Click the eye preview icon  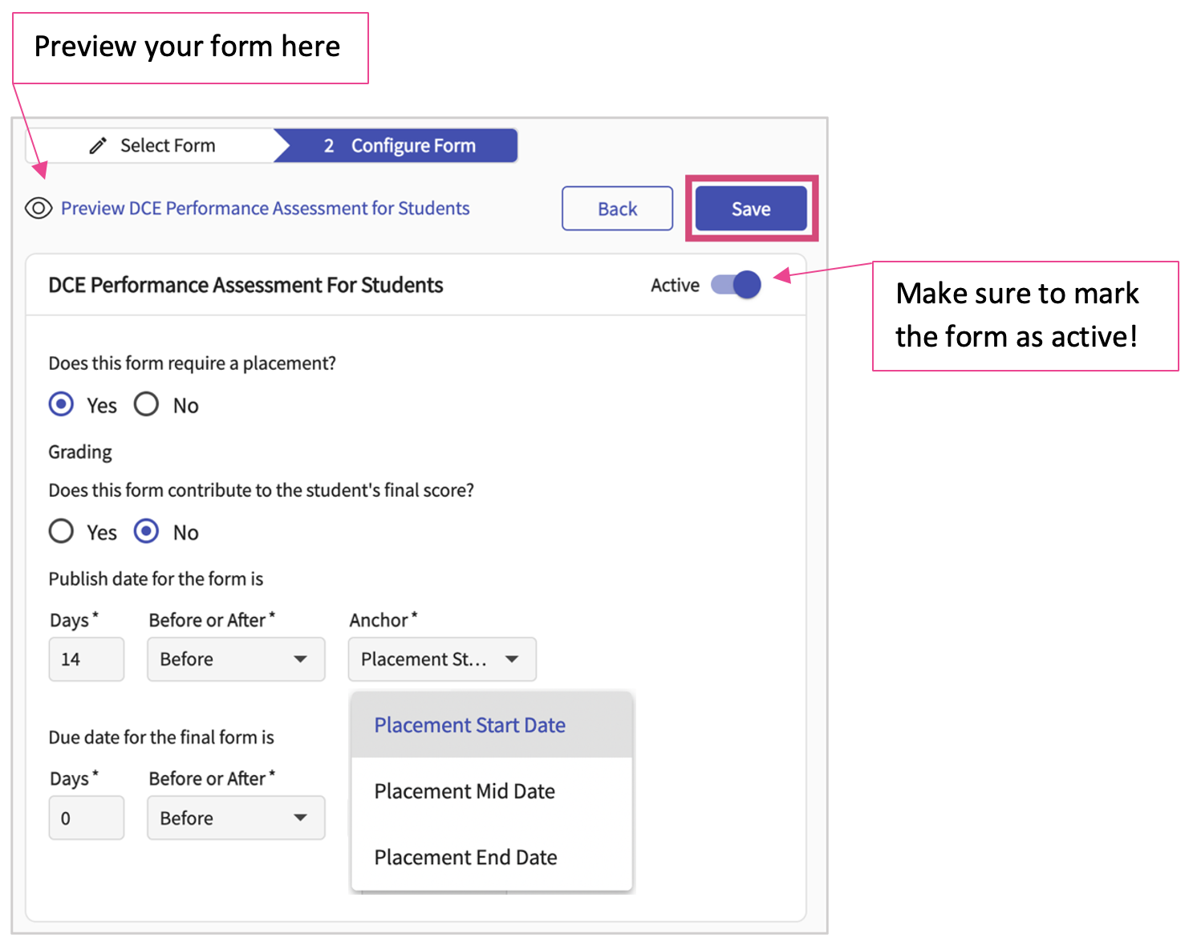click(39, 209)
